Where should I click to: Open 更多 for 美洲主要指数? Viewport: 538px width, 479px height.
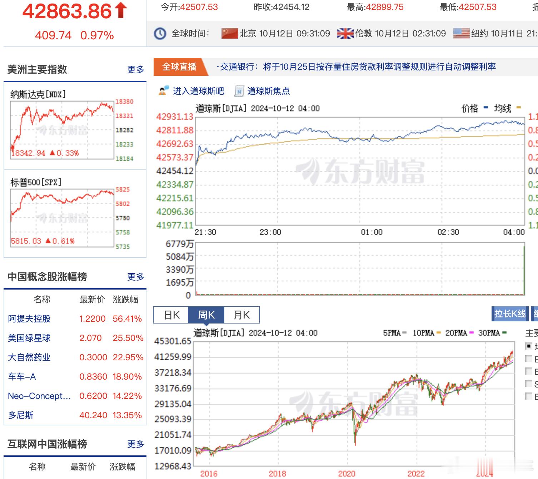pos(136,69)
